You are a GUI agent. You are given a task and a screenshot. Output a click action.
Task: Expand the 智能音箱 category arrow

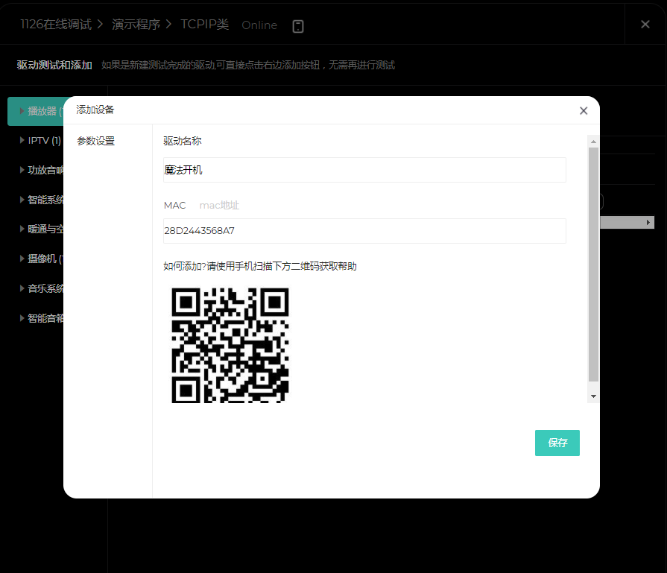point(22,317)
